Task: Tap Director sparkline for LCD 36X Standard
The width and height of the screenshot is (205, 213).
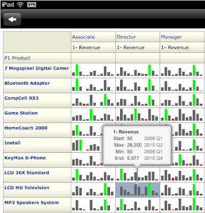Action: pyautogui.click(x=137, y=175)
